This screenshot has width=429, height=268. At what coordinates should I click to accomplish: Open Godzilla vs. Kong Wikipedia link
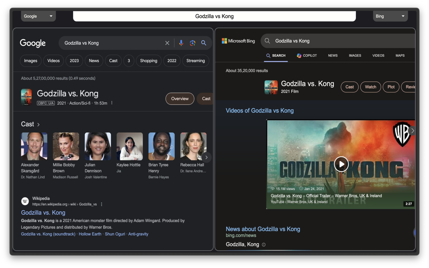tap(43, 212)
